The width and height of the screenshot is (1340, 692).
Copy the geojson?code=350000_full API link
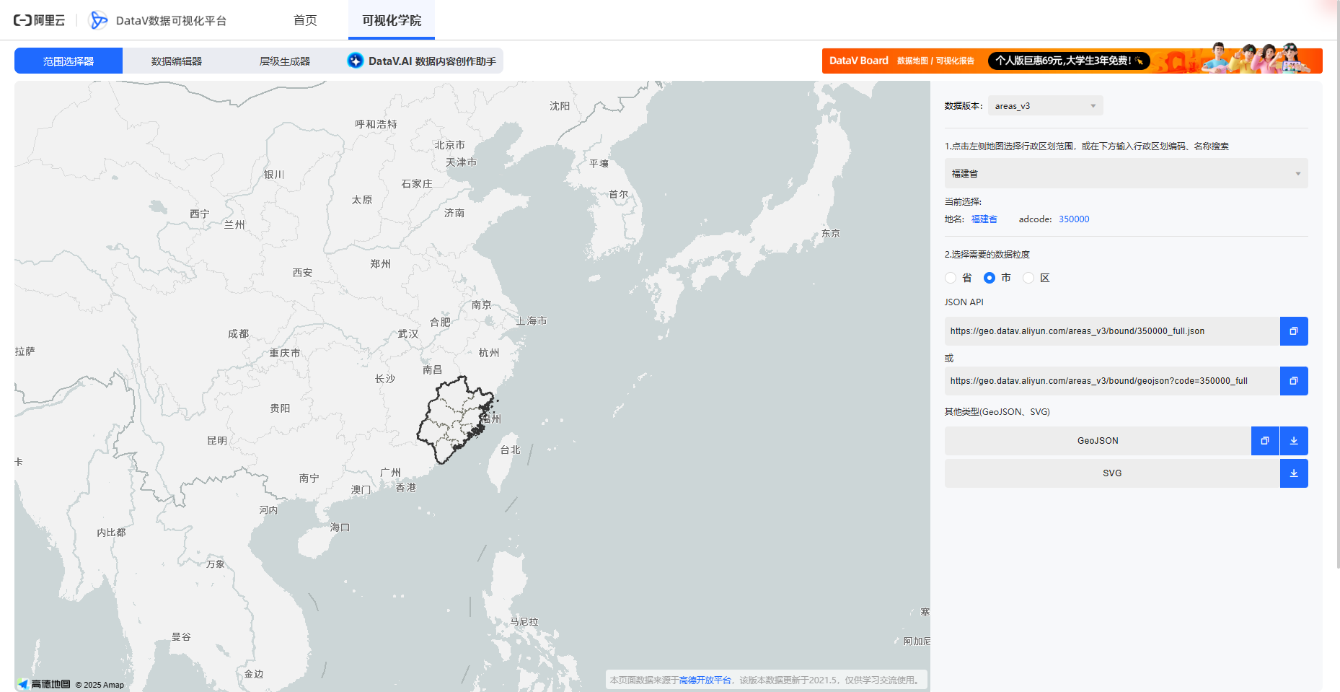point(1294,381)
